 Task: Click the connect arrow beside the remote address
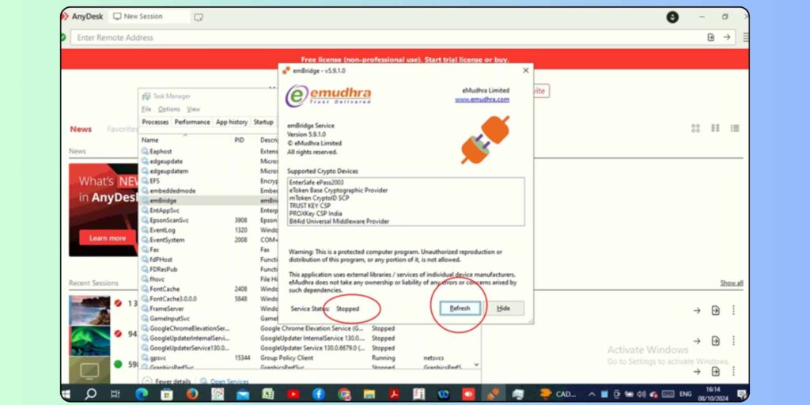tap(726, 37)
